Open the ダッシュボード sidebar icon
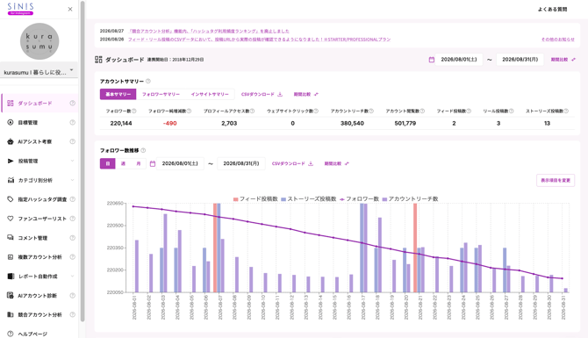 11,104
